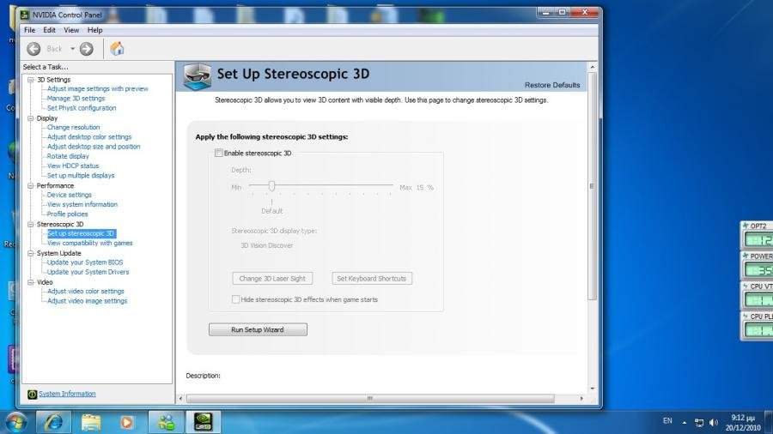
Task: Click the OPT2 fan gadget
Action: click(758, 235)
